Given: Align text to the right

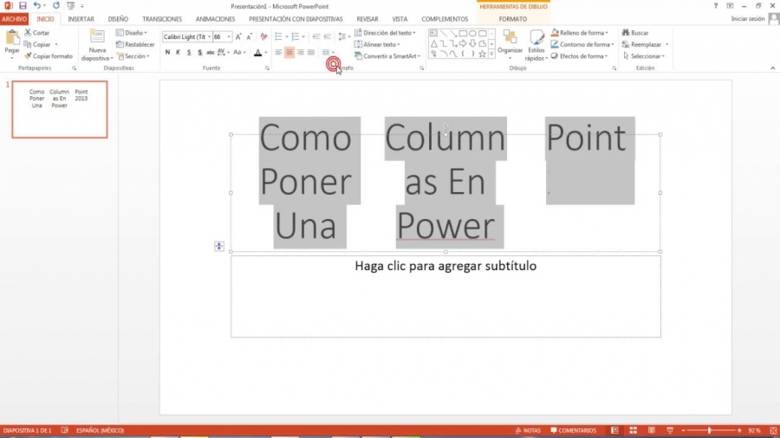Looking at the screenshot, I should 301,52.
